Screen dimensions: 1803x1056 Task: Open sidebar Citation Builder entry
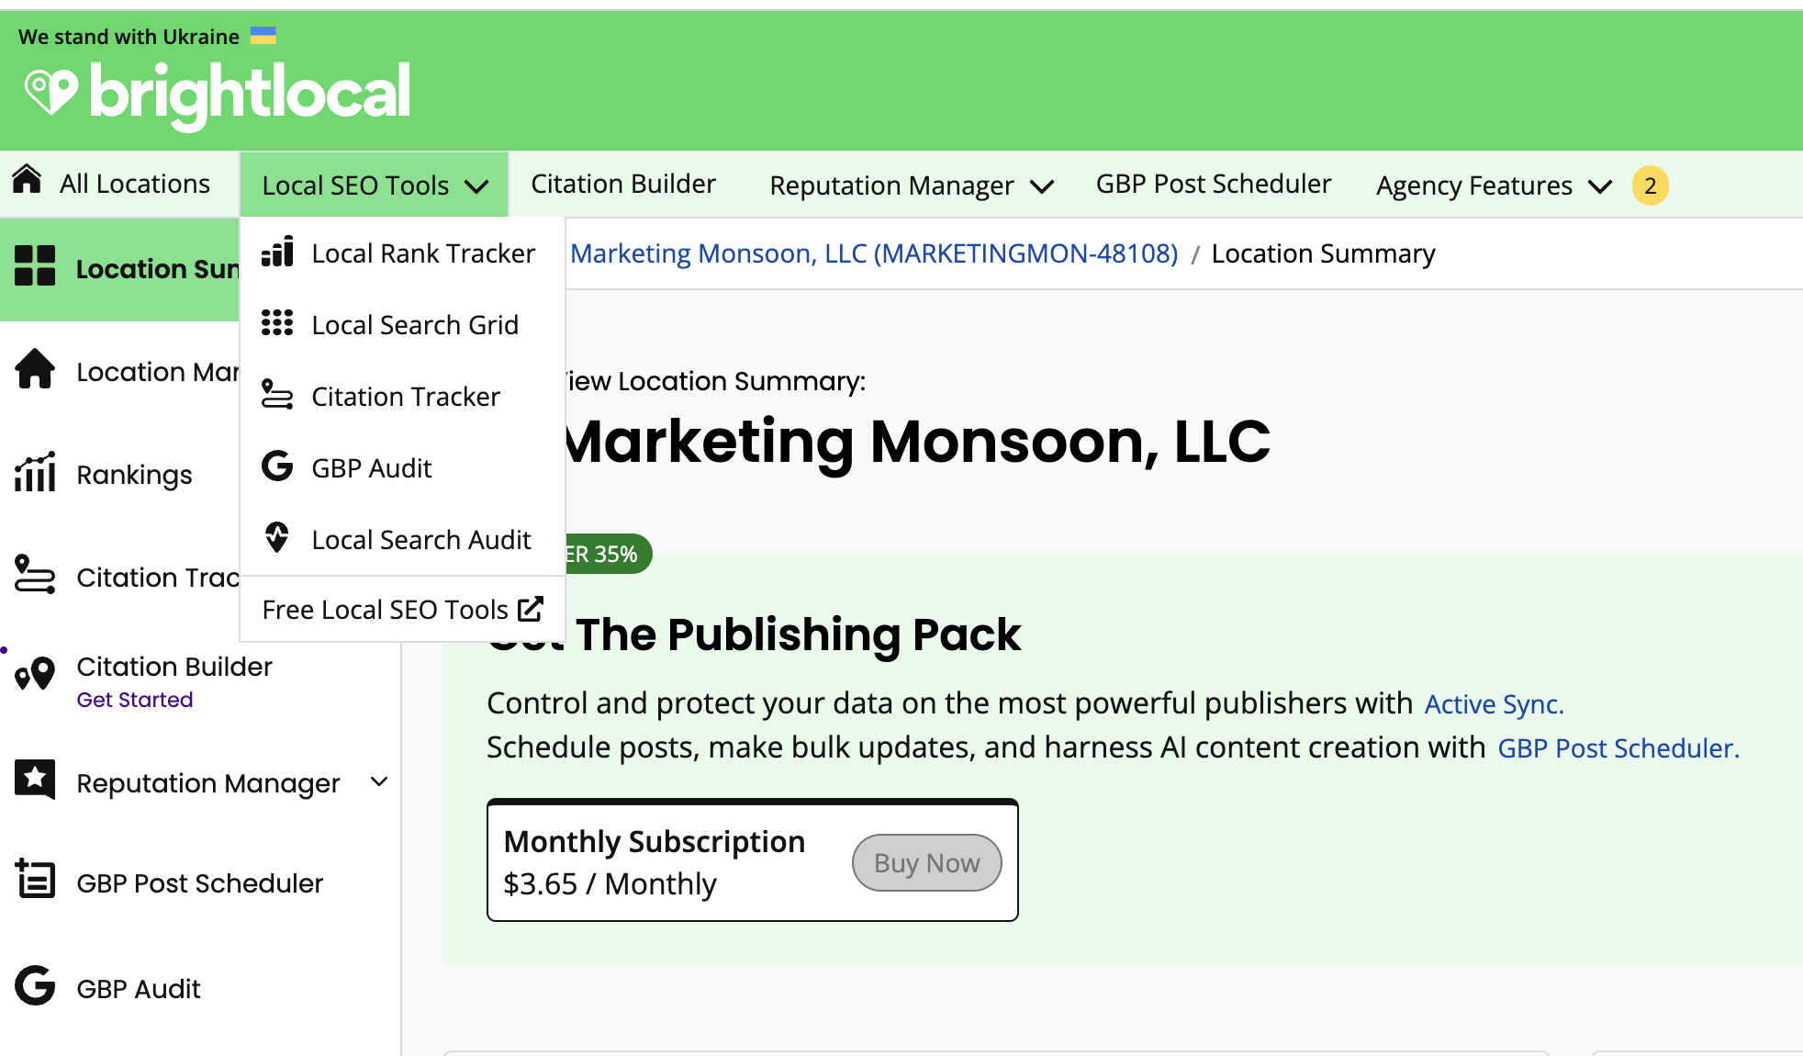click(x=174, y=667)
